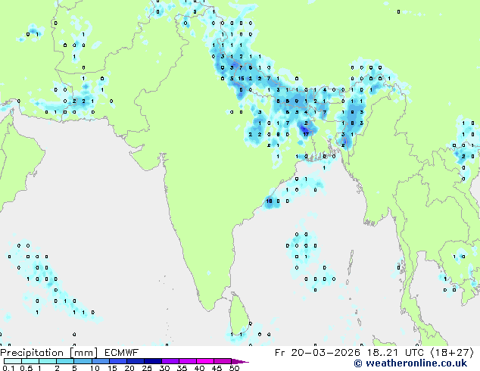Screen dimensions: 480x371
Task: Click the 5–10 mm legend color box
Action: (x=83, y=361)
